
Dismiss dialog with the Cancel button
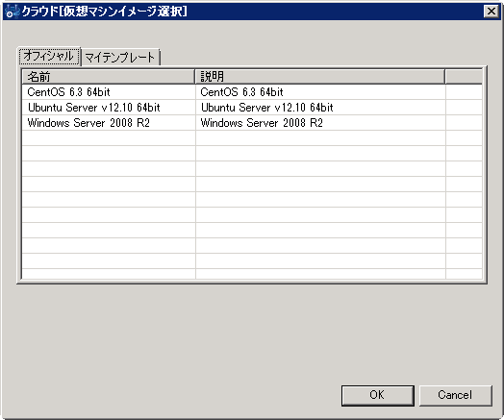coord(455,395)
